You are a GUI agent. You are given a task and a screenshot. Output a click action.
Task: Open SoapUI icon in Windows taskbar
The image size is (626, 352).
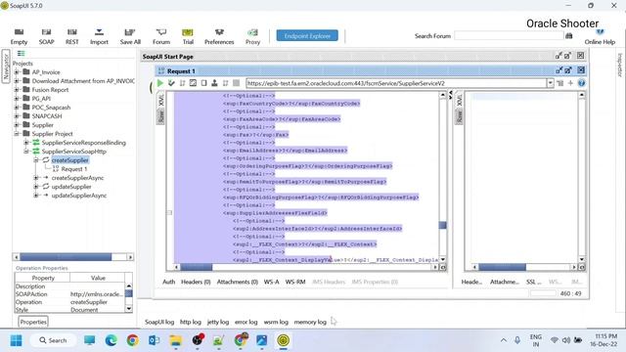(284, 340)
